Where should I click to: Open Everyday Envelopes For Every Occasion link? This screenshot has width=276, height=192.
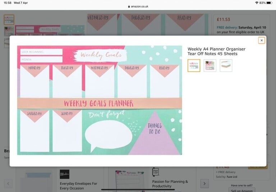(78, 186)
